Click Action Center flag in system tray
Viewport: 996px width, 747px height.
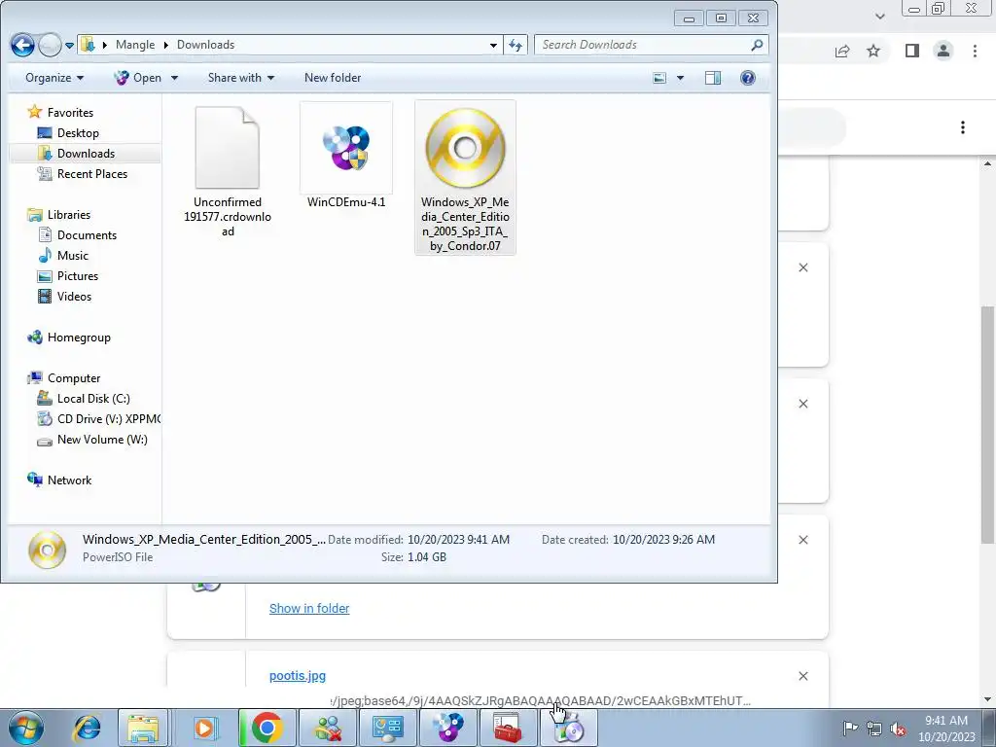click(x=849, y=729)
